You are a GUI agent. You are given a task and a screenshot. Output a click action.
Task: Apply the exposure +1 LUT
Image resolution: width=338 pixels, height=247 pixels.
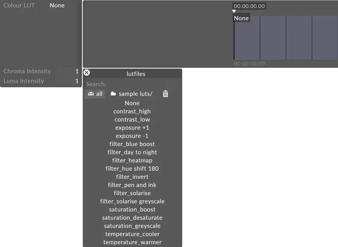(x=132, y=127)
